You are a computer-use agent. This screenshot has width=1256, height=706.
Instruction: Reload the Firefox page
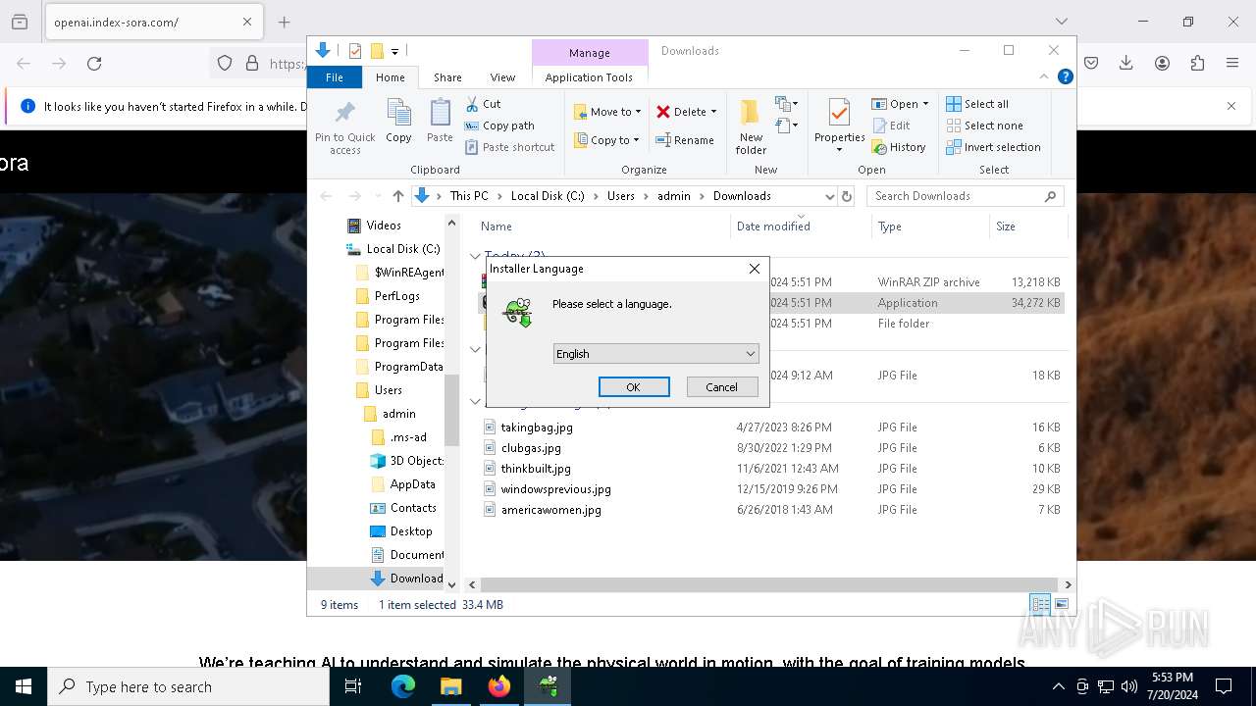94,64
